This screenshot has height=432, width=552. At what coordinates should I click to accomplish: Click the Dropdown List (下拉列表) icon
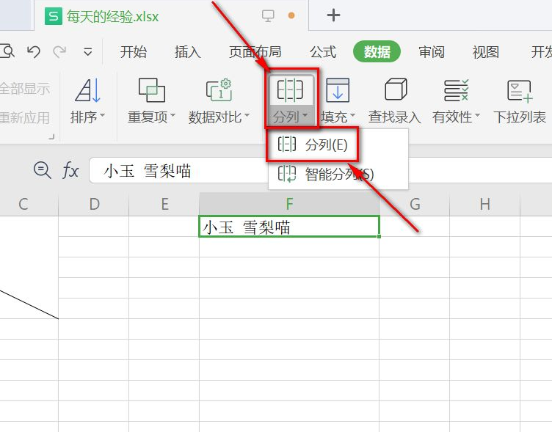(x=519, y=91)
